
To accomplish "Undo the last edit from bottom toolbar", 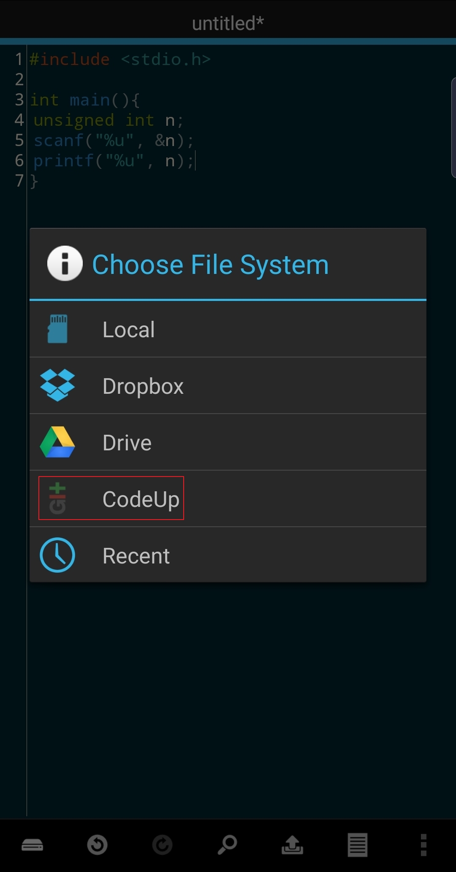I will click(x=97, y=845).
